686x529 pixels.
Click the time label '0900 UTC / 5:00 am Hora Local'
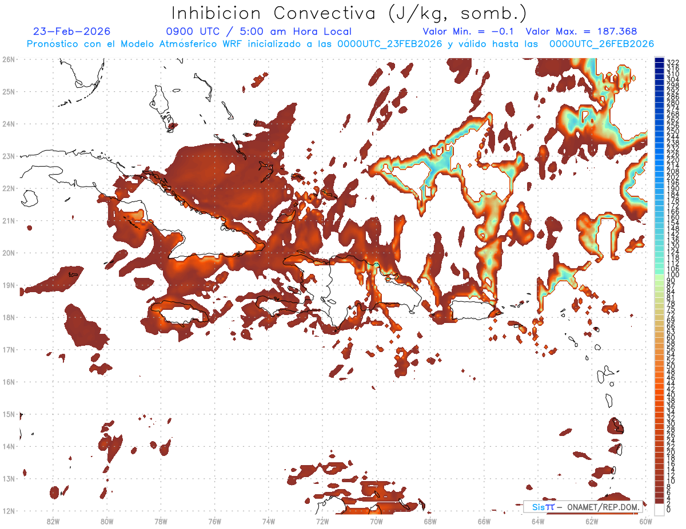(x=258, y=32)
